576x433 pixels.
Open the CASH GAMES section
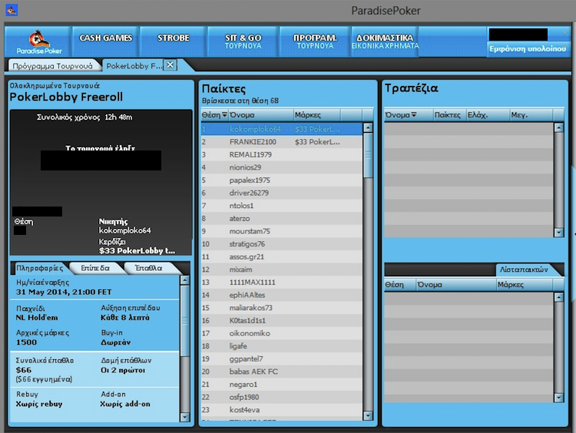[x=105, y=42]
